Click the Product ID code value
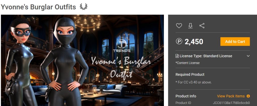The height and width of the screenshot is (106, 257). [231, 103]
